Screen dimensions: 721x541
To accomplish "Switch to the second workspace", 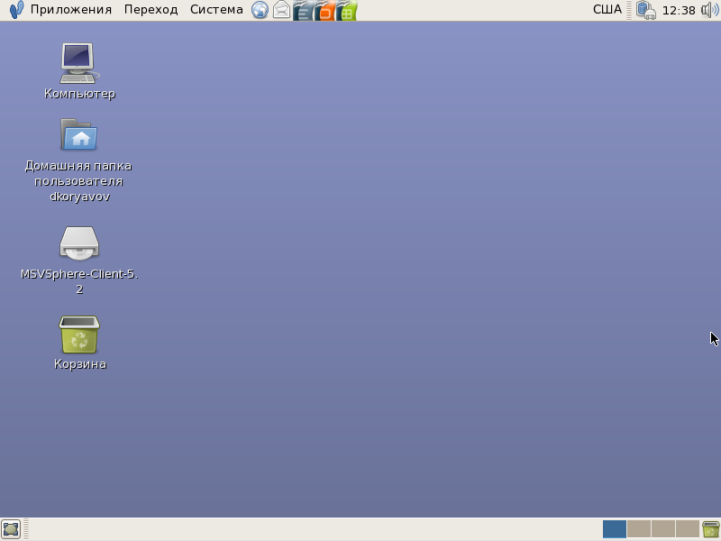I will [x=639, y=529].
